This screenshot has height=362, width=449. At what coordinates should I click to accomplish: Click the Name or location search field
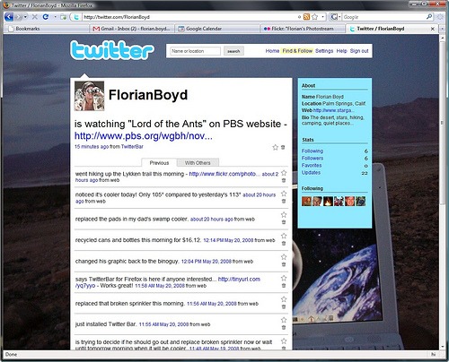(195, 51)
